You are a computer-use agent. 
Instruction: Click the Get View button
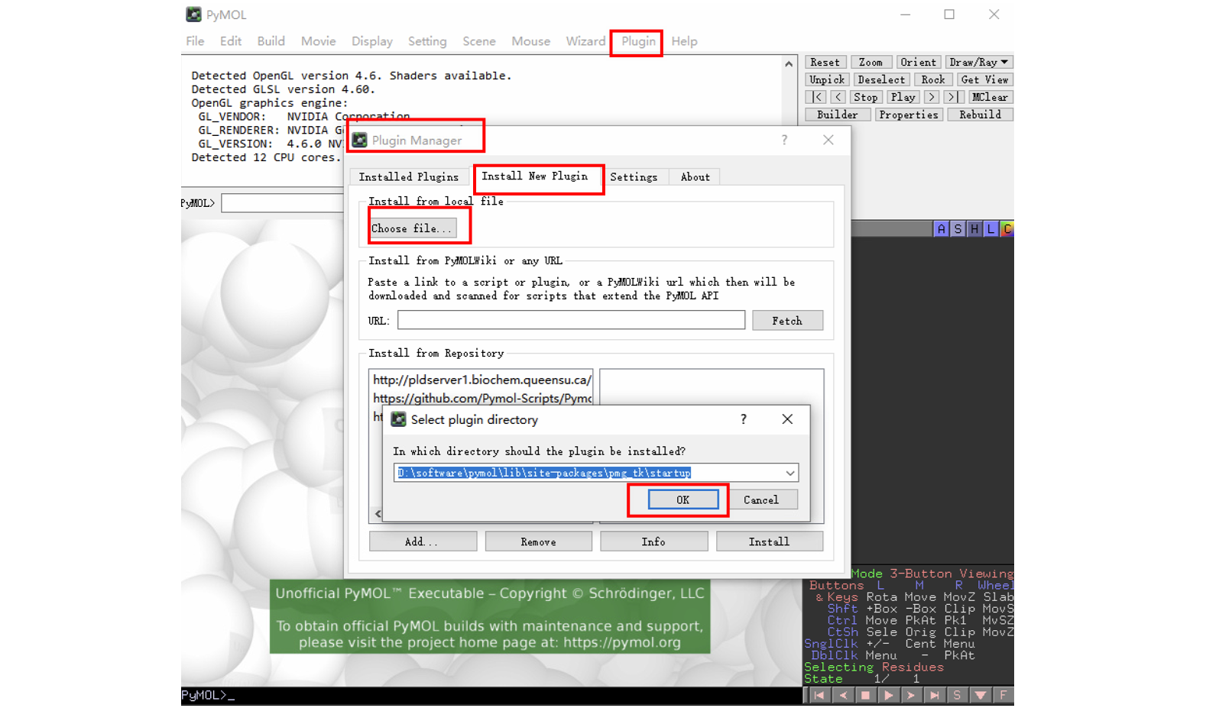coord(984,79)
